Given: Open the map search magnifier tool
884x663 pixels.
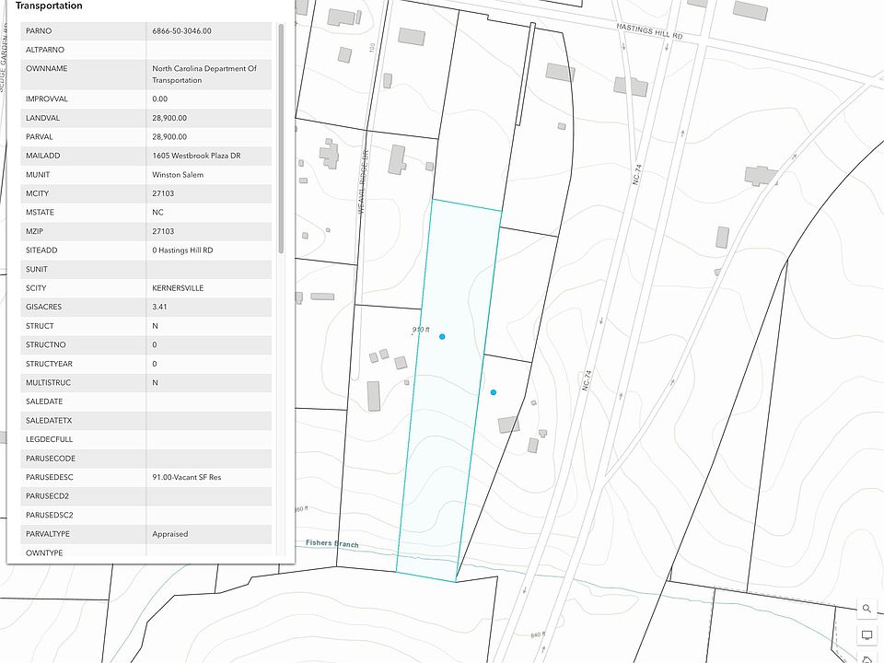Looking at the screenshot, I should pyautogui.click(x=867, y=609).
